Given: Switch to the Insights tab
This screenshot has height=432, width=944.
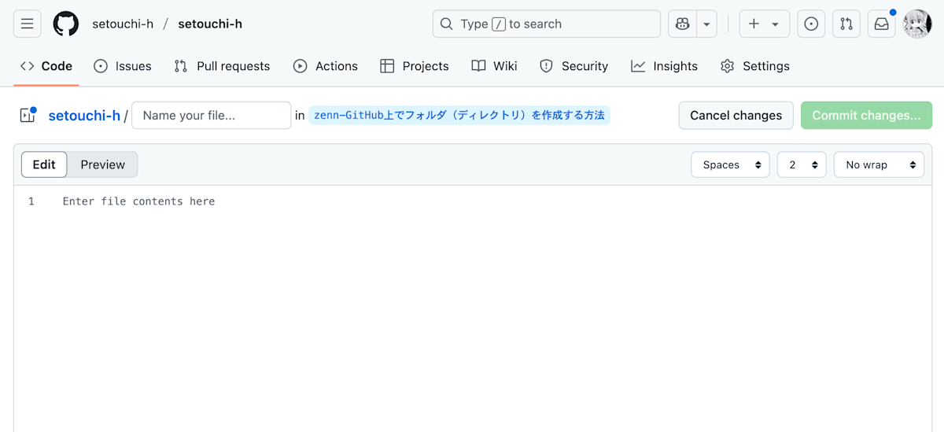Looking at the screenshot, I should [x=665, y=66].
